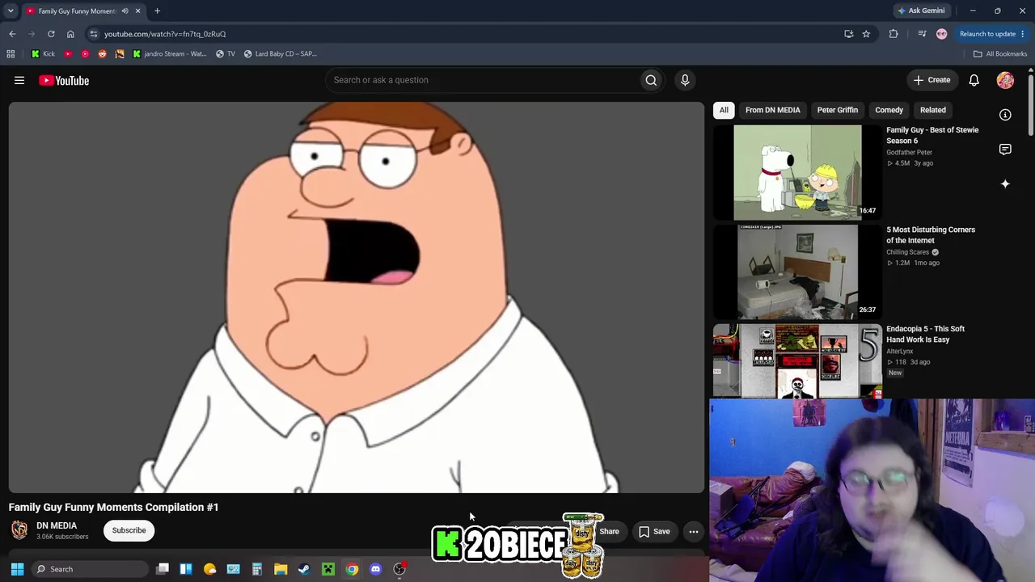This screenshot has height=582, width=1035.
Task: Click the sparkle Ask icon in sidebar
Action: coord(1005,184)
